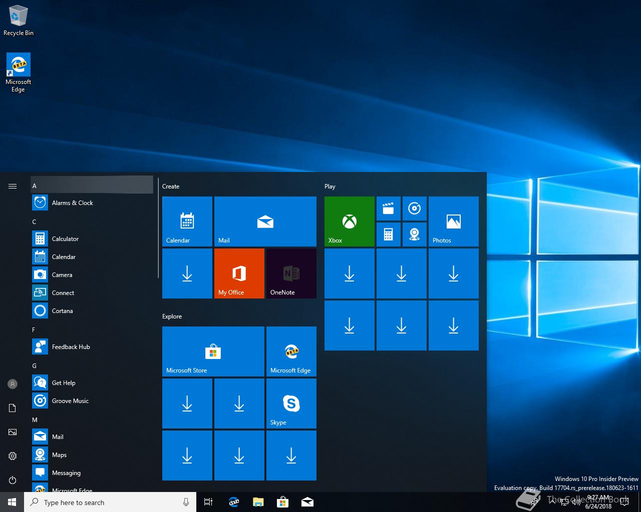Image resolution: width=641 pixels, height=512 pixels.
Task: Open the Mail tile
Action: [265, 221]
